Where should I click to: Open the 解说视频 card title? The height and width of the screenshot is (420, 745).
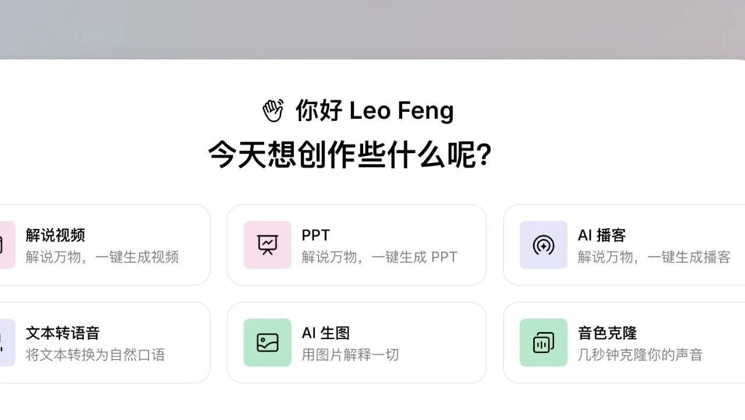pyautogui.click(x=55, y=235)
